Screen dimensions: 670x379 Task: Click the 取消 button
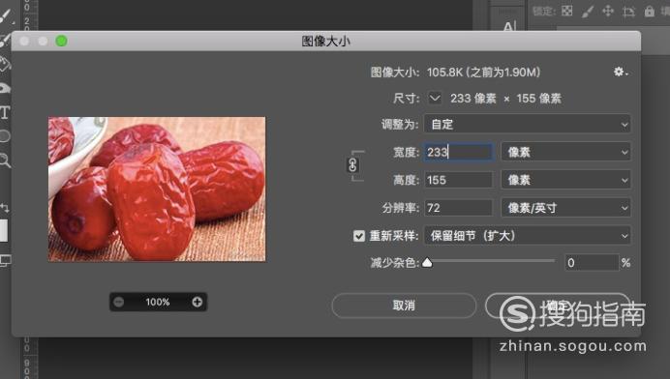(x=404, y=306)
